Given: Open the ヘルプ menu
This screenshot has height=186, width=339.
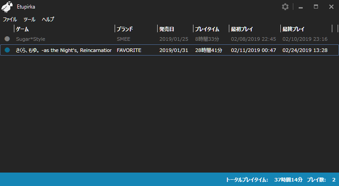Looking at the screenshot, I should (48, 19).
